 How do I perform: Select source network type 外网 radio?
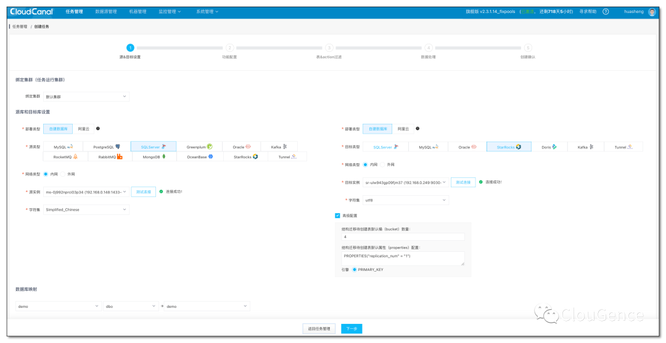coord(63,174)
